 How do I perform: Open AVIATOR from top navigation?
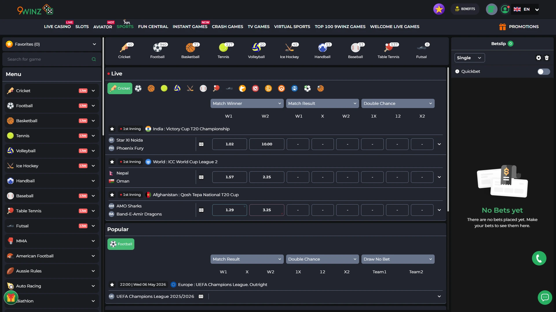[103, 27]
